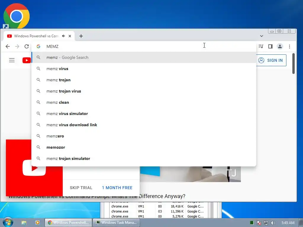Click red YouTube Premium promo logo

34,168
